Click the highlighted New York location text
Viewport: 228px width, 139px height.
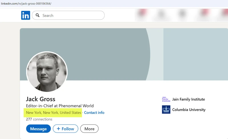coord(54,113)
